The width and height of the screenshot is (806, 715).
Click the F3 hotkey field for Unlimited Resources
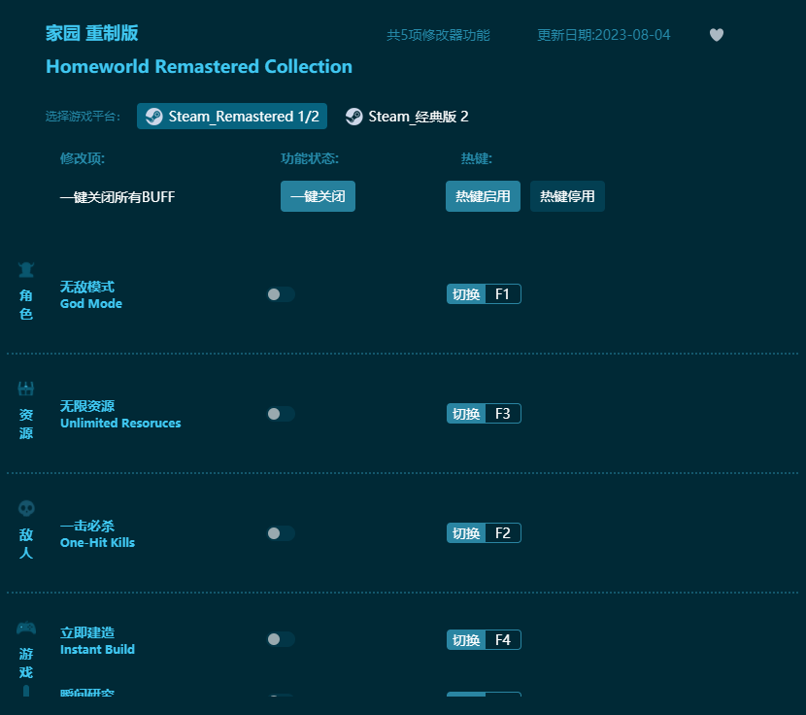click(502, 414)
